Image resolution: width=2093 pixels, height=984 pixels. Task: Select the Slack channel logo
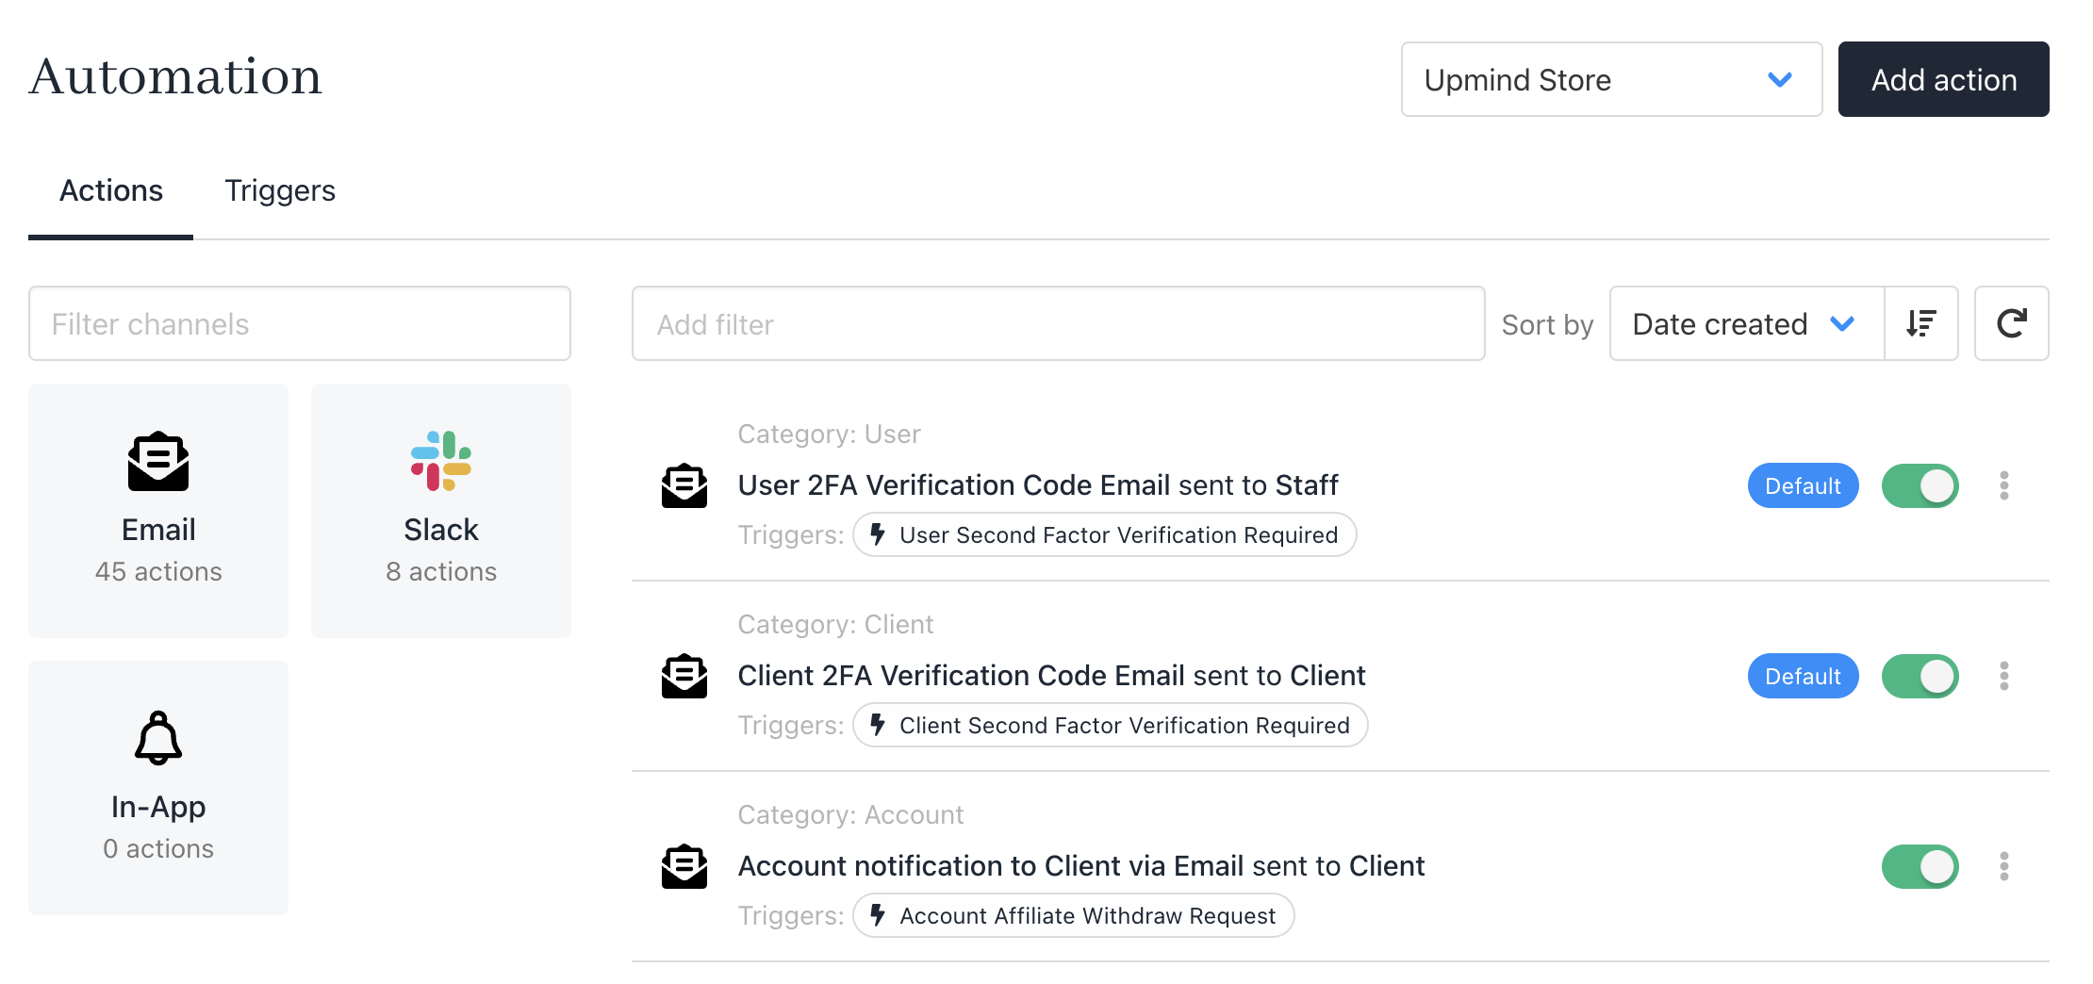pyautogui.click(x=440, y=461)
